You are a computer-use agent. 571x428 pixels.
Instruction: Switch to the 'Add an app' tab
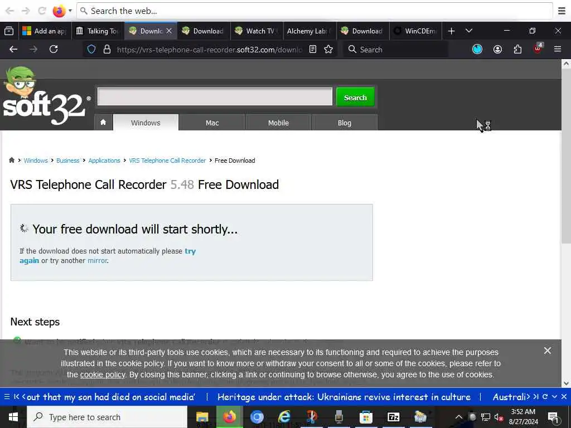pyautogui.click(x=45, y=31)
